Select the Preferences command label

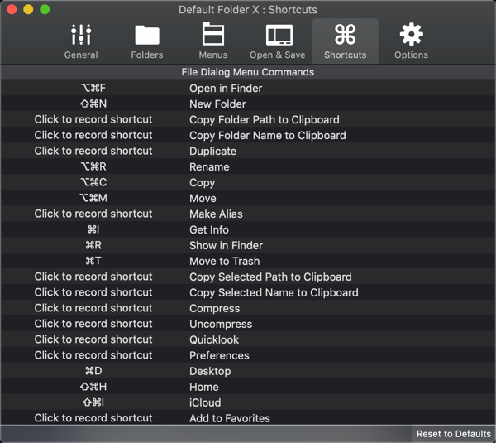(219, 355)
